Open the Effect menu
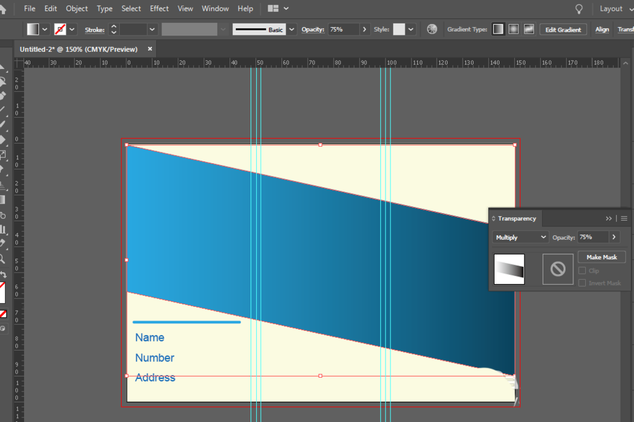This screenshot has height=422, width=634. 159,8
